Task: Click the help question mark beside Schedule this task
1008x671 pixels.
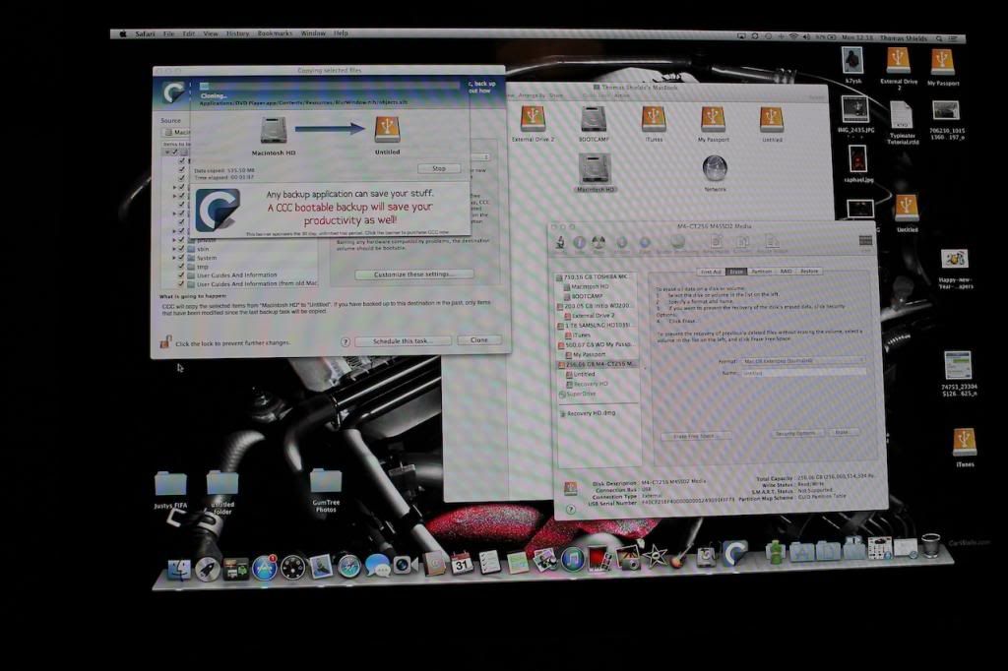Action: (x=346, y=342)
